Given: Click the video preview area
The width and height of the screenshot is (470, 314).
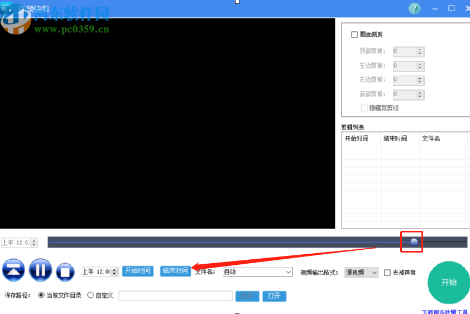Looking at the screenshot, I should (x=167, y=123).
